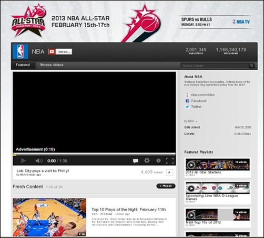Open the video title Lob City pays a visit to Philly!
The image size is (264, 238).
tap(43, 171)
